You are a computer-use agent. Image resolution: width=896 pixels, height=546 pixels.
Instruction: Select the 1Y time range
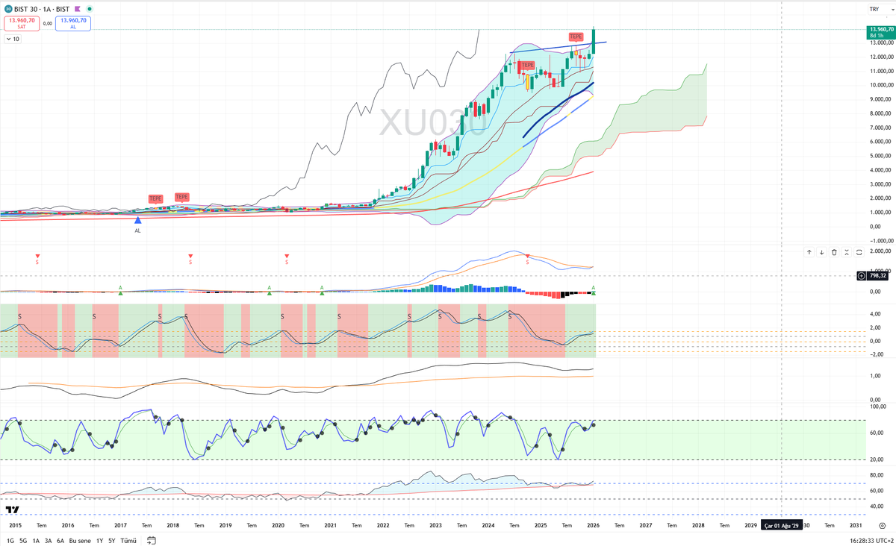(x=99, y=541)
